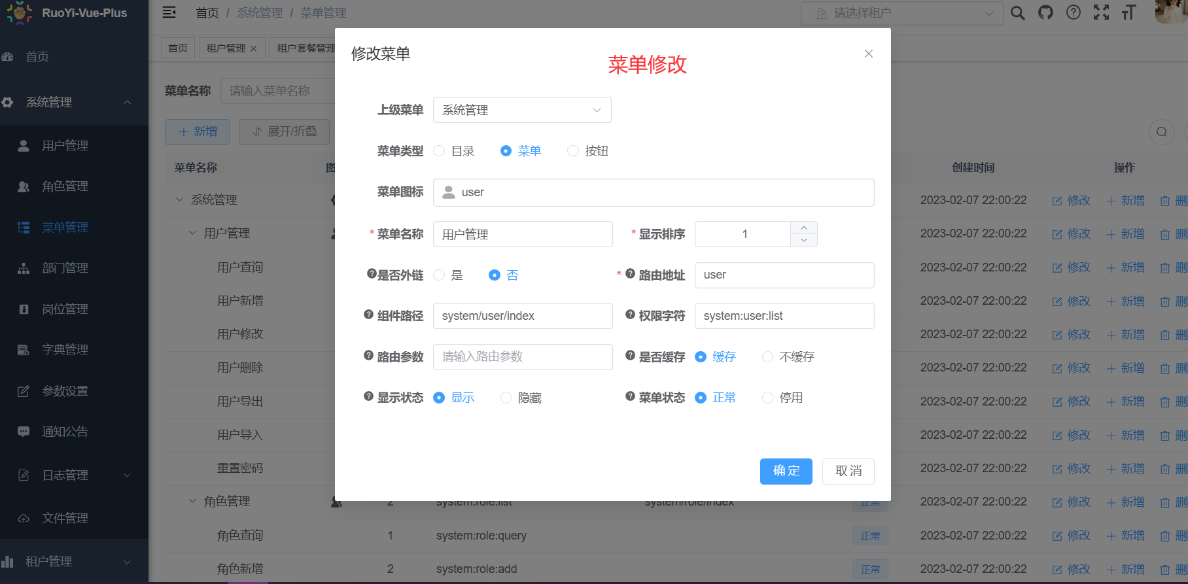Click the 角色管理 sidebar icon
The width and height of the screenshot is (1188, 584).
[24, 186]
